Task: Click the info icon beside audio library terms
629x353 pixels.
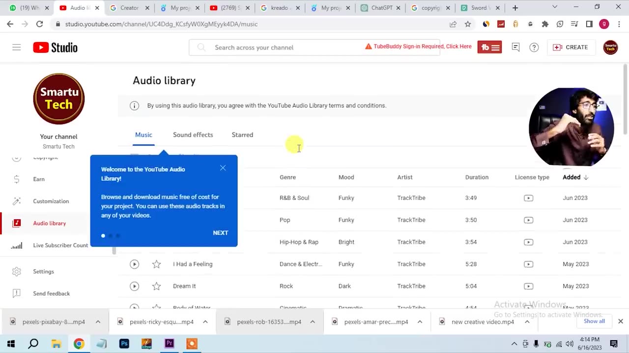Action: 134,105
